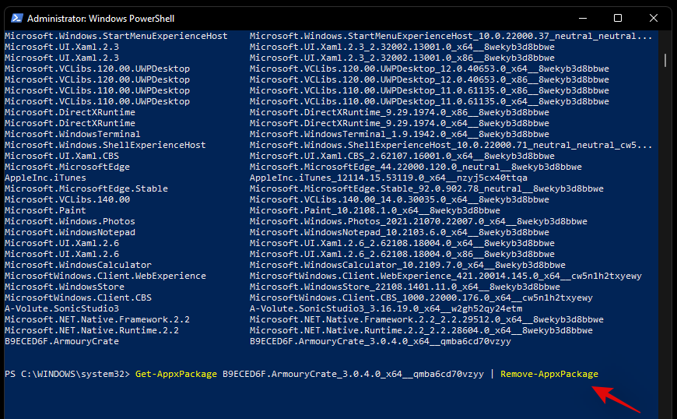Click the ArmouryCrate full package name in command

(353, 374)
